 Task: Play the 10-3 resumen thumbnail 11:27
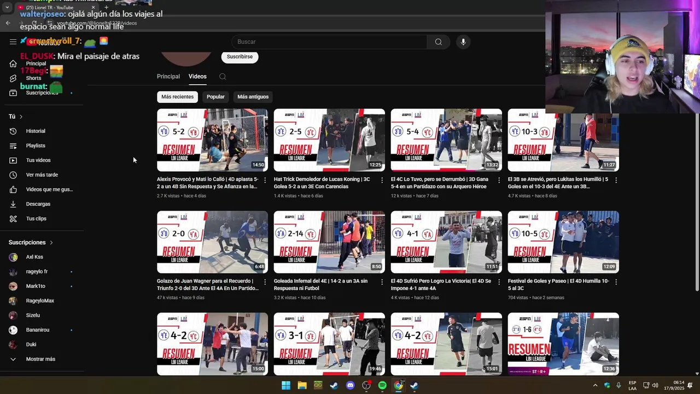(x=563, y=140)
